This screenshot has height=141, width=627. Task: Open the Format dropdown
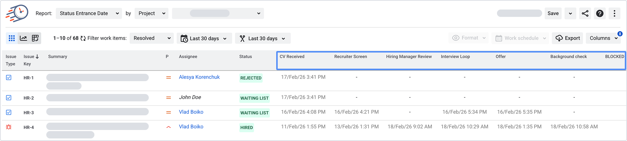click(469, 38)
